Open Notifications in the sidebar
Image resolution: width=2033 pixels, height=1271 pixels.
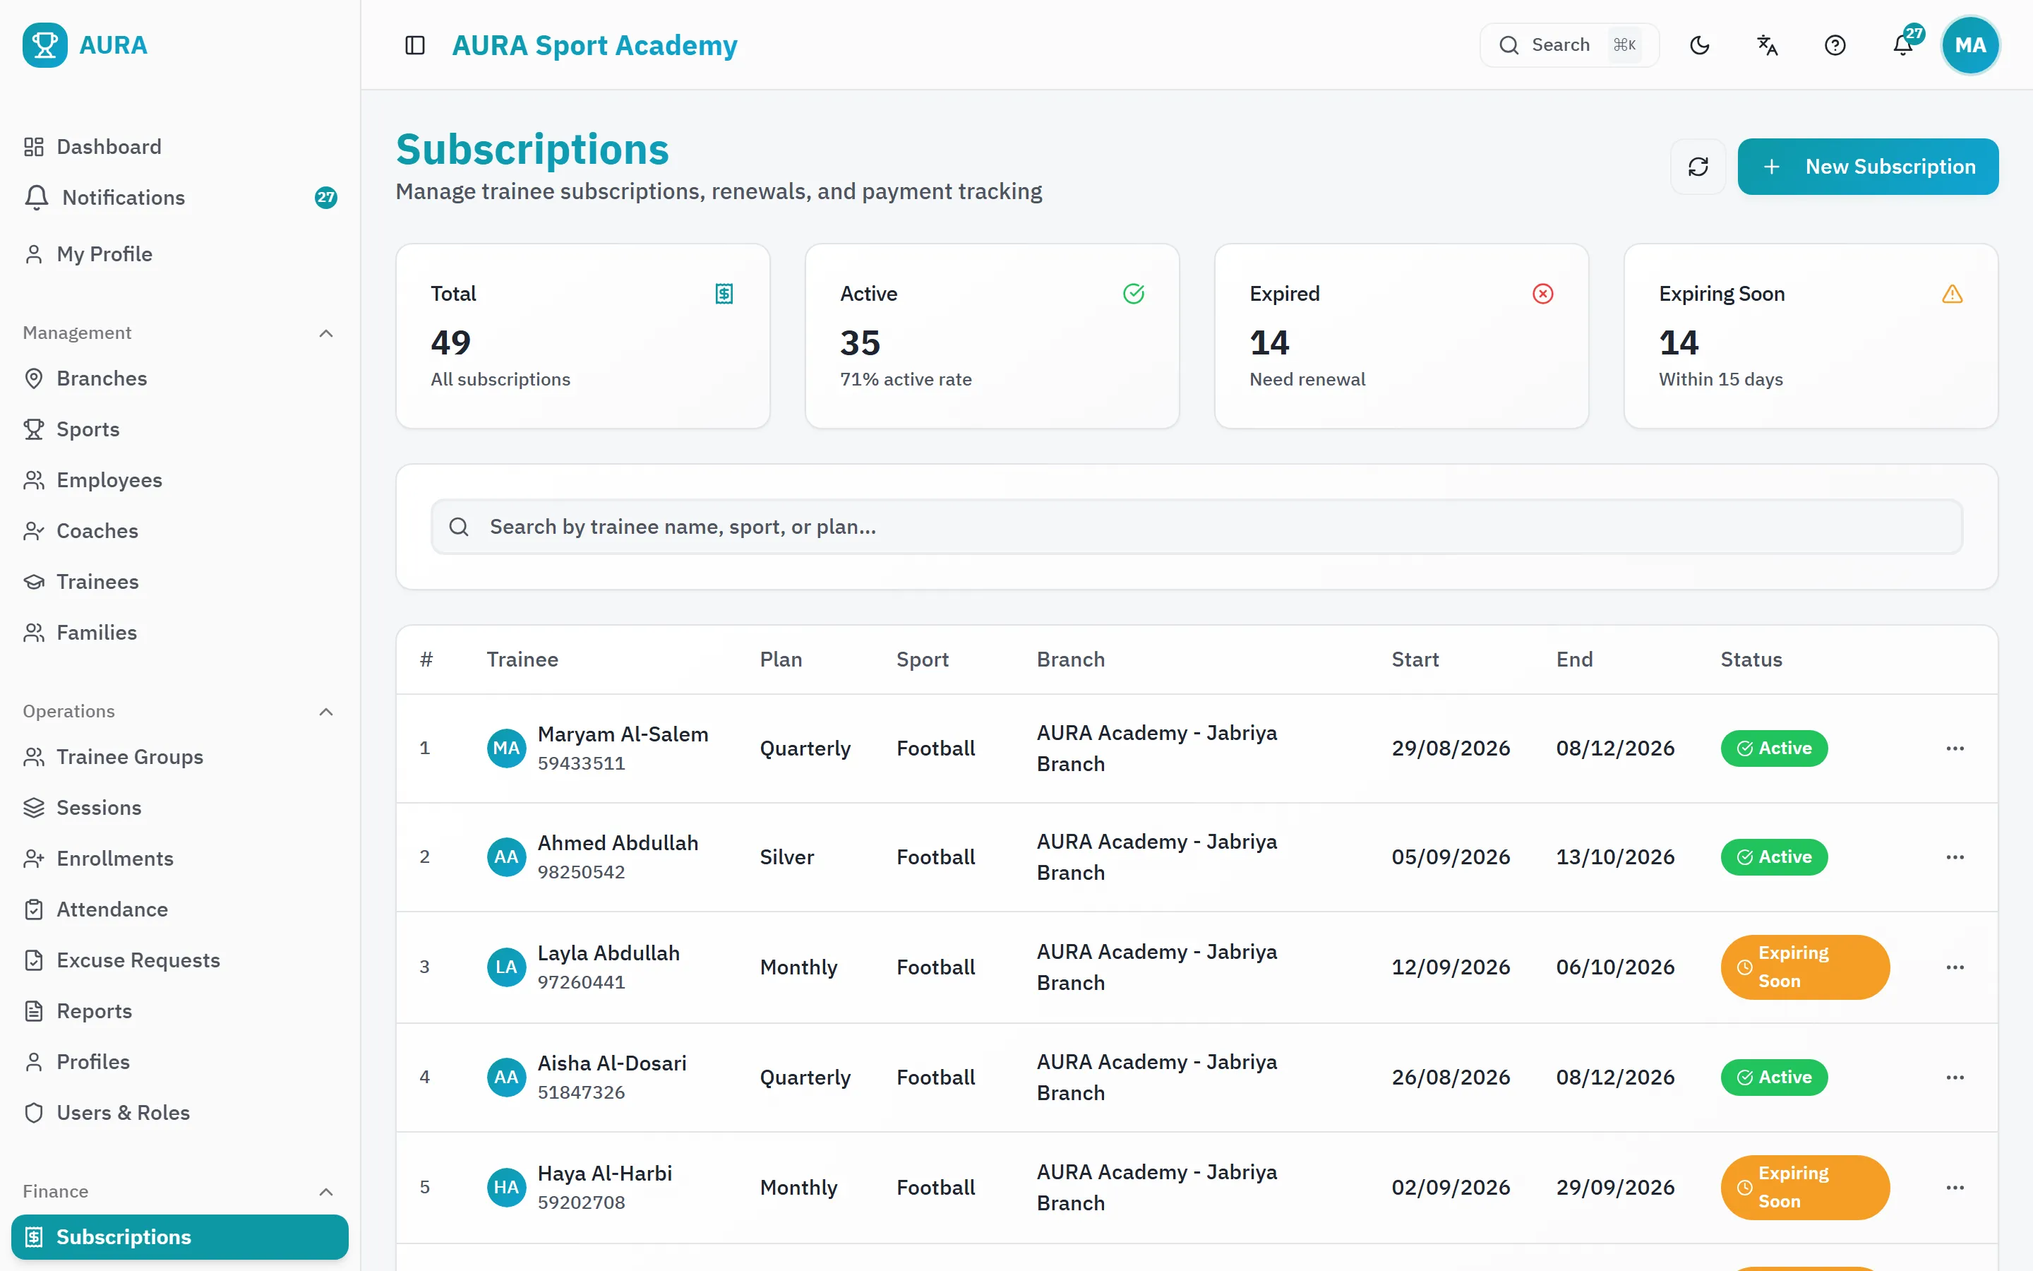click(180, 198)
